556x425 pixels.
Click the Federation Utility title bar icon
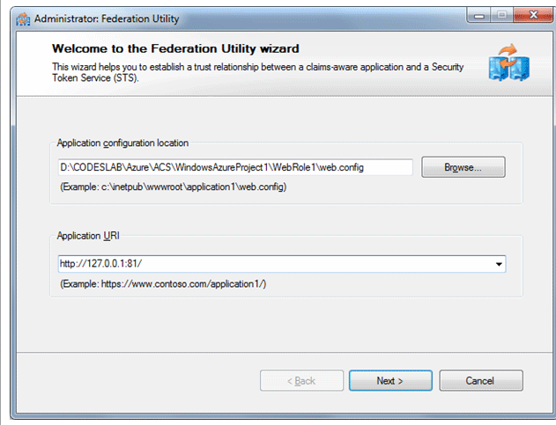(23, 18)
